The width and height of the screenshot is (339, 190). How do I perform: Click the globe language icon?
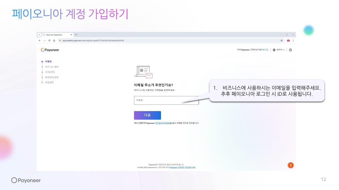coord(274,50)
